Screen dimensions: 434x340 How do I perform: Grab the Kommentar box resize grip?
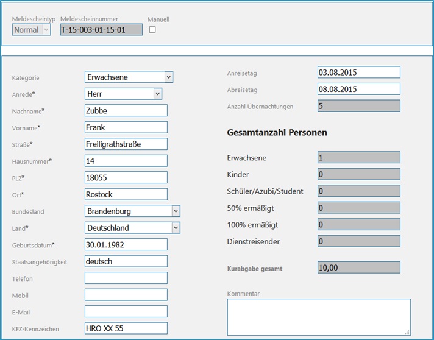pyautogui.click(x=408, y=333)
